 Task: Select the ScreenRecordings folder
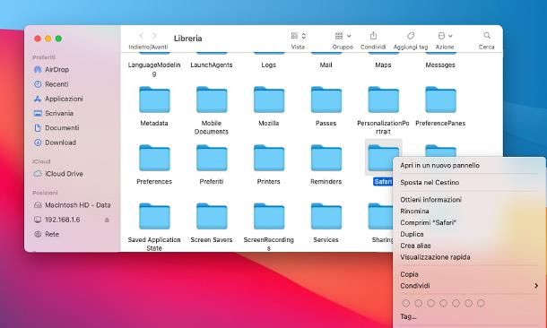point(269,216)
